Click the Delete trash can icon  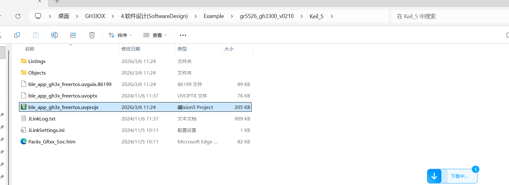point(92,35)
